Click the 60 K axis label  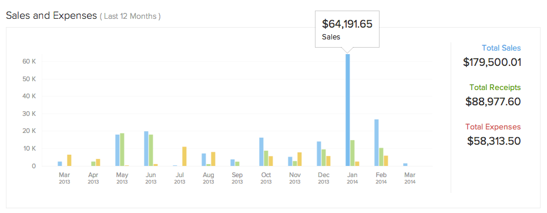click(x=29, y=61)
